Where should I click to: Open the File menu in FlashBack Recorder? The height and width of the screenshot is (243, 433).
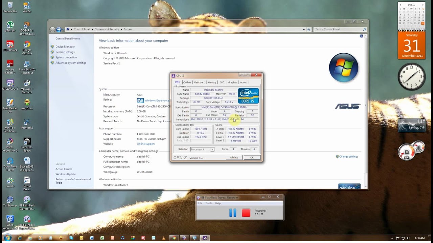[x=200, y=203]
